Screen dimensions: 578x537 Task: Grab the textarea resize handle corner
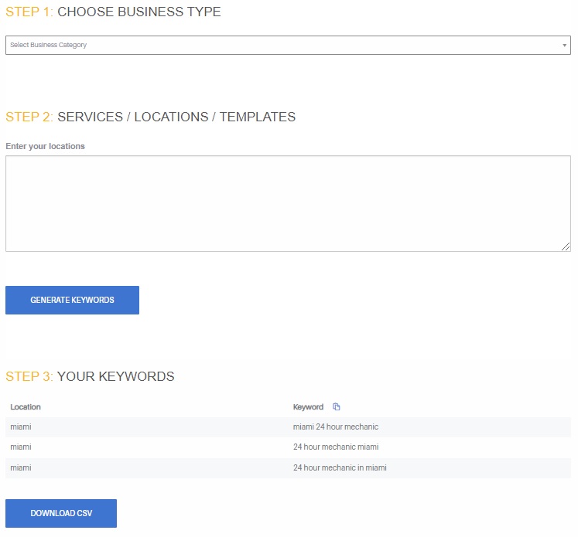tap(566, 246)
